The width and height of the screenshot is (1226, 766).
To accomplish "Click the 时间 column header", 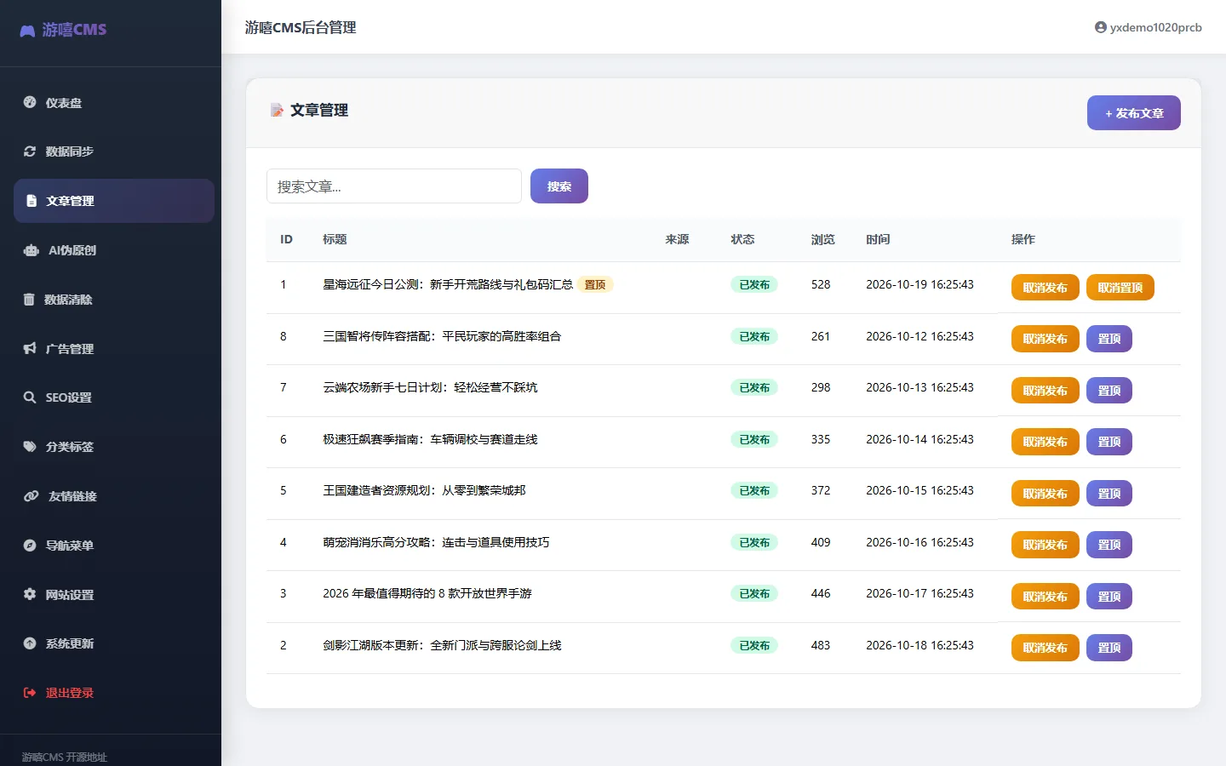I will tap(878, 239).
